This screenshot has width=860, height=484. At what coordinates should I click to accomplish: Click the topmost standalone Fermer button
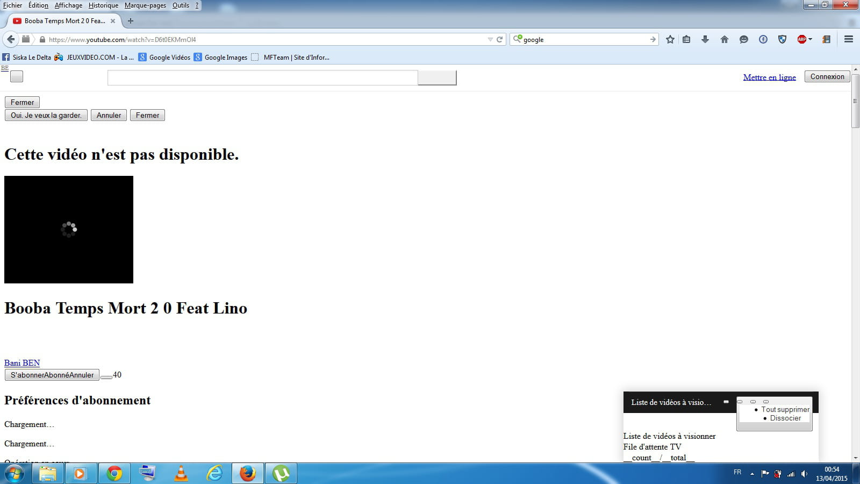[x=22, y=102]
